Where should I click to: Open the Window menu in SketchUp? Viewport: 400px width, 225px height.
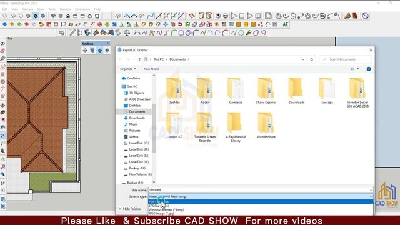click(x=65, y=9)
